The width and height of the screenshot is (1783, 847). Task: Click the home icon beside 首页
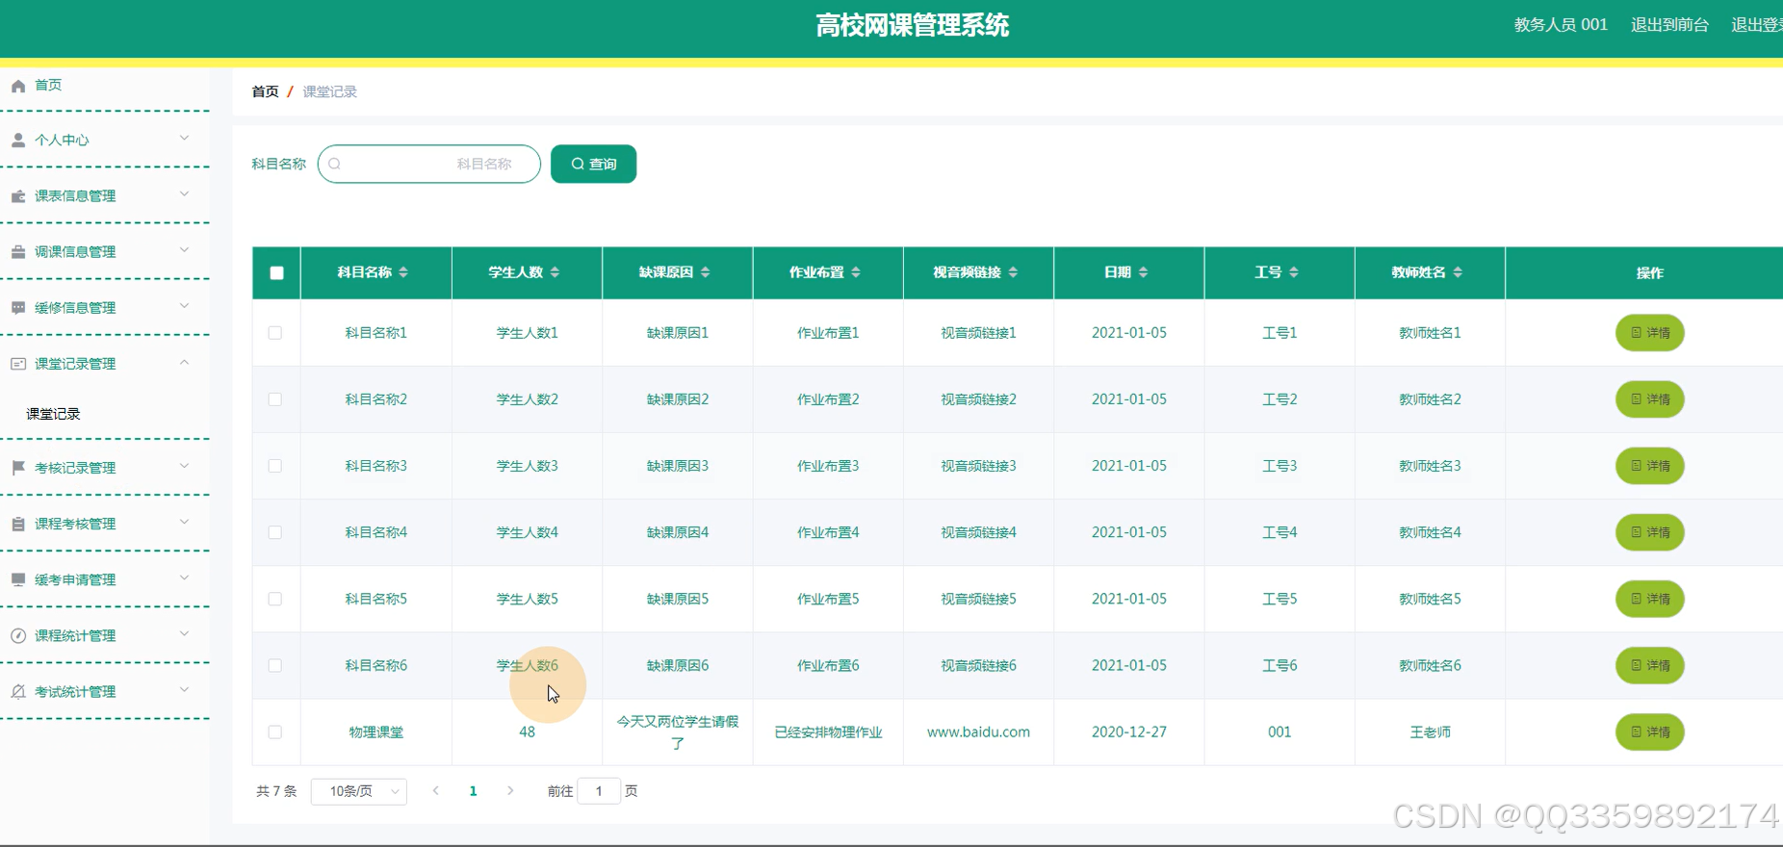tap(18, 87)
